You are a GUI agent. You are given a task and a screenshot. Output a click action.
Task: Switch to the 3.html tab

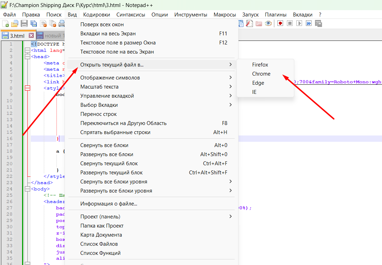18,35
